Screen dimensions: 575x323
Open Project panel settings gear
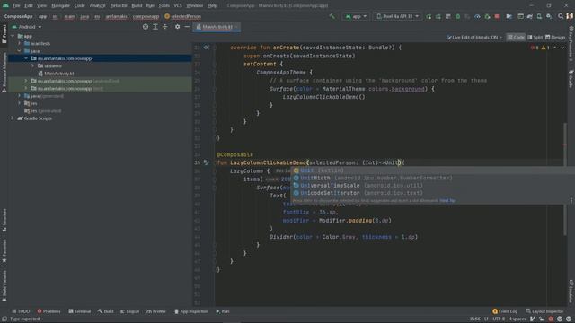click(x=178, y=27)
